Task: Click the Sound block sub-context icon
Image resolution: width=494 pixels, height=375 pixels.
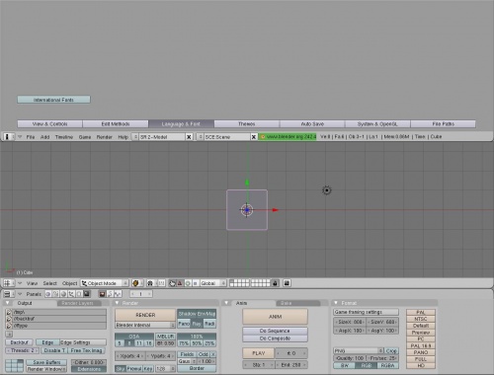Action: click(118, 294)
